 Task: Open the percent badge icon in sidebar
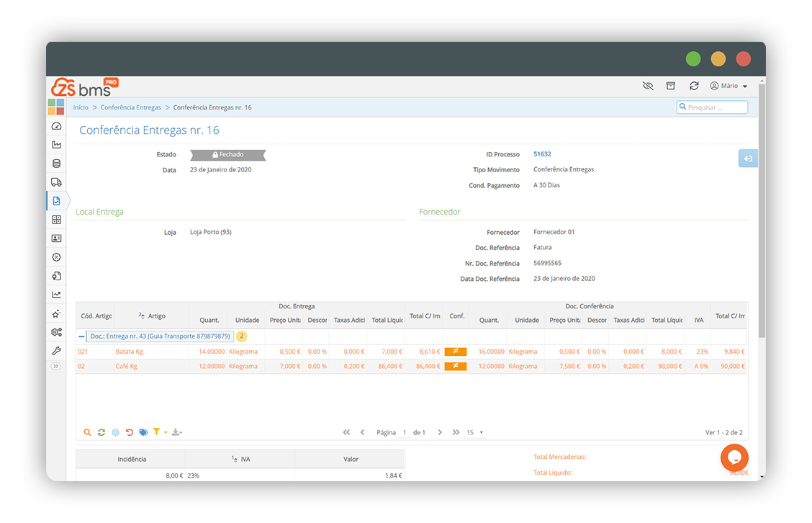(x=56, y=257)
